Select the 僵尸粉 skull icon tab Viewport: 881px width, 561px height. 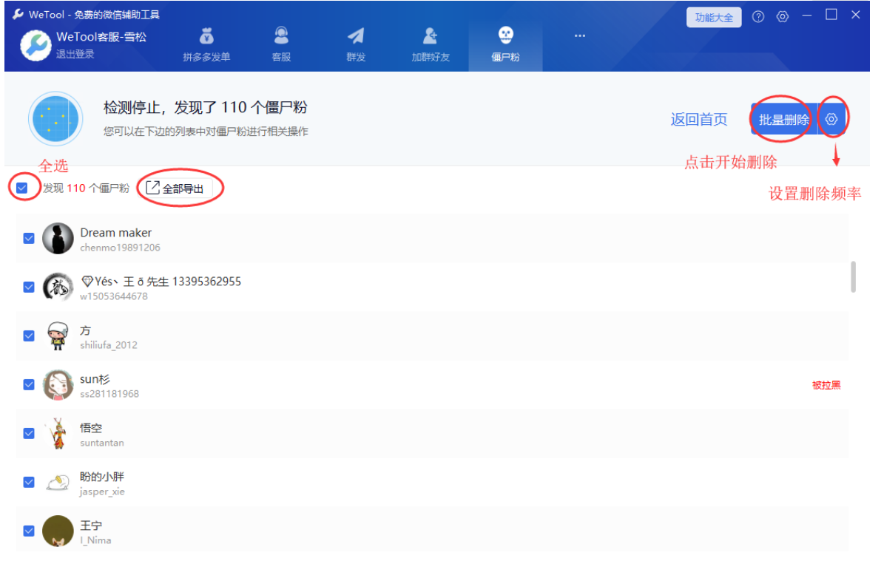[x=506, y=35]
